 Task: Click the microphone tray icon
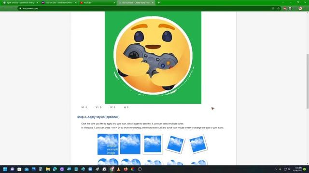(280, 169)
